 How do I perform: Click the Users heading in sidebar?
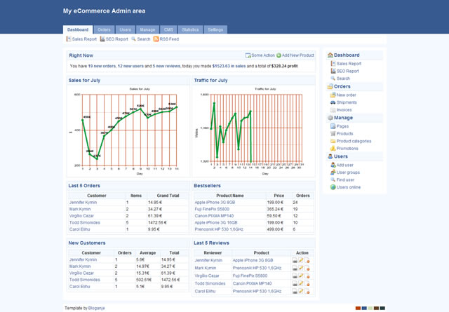(x=337, y=156)
